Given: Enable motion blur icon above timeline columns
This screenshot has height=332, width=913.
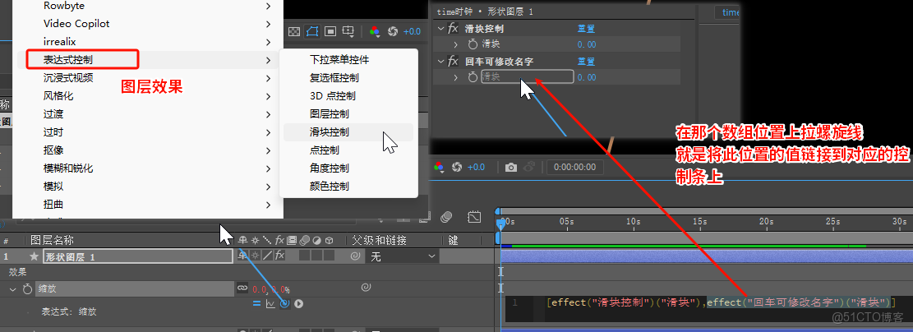Looking at the screenshot, I should click(x=446, y=217).
